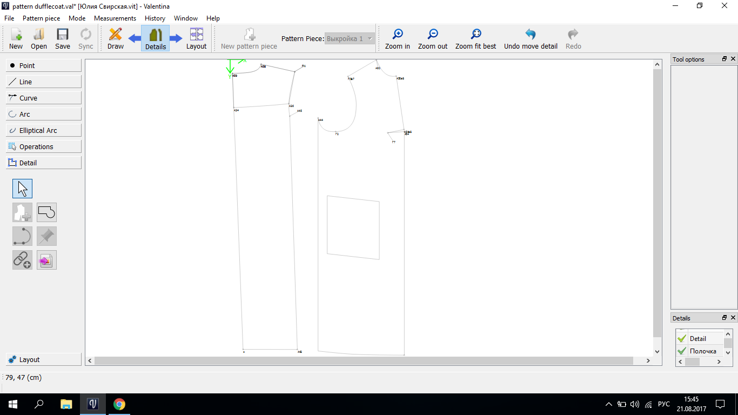The height and width of the screenshot is (415, 738).
Task: Switch to Draw mode
Action: [115, 39]
